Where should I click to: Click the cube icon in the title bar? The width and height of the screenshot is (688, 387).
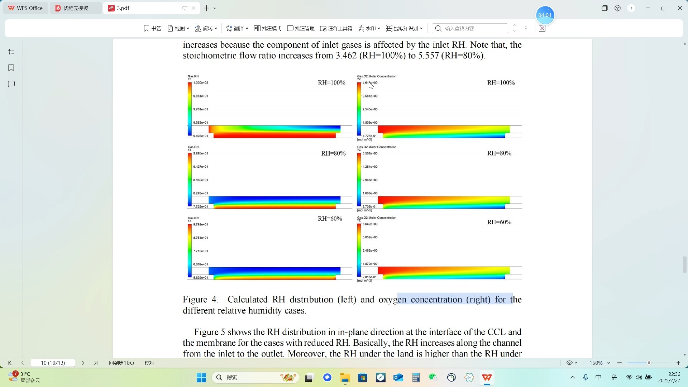(x=617, y=8)
